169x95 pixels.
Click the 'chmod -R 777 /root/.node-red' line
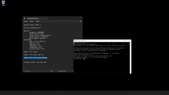tap(34, 55)
